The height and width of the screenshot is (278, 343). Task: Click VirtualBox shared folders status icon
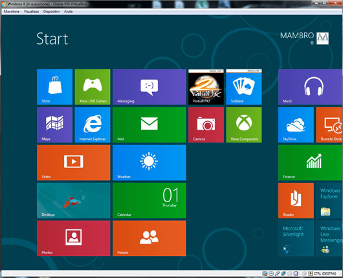pos(290,273)
